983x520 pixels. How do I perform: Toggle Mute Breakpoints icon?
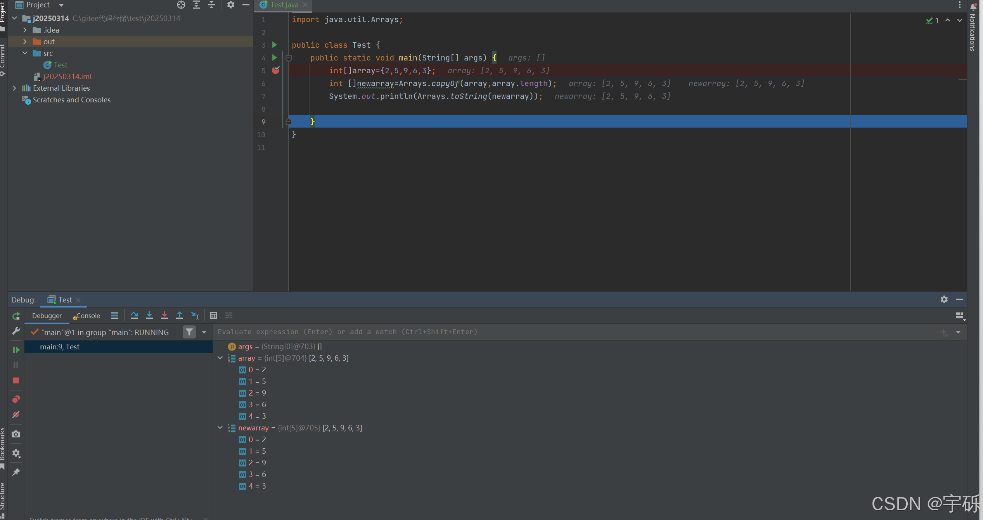click(x=16, y=415)
